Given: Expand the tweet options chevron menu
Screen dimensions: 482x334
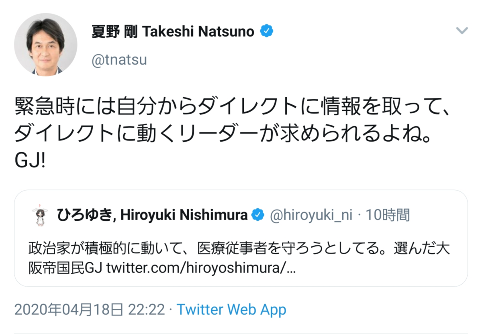Looking at the screenshot, I should pyautogui.click(x=462, y=31).
